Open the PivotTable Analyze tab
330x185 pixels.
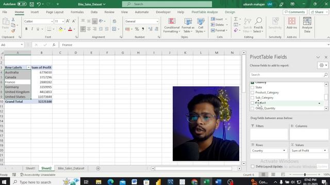click(205, 12)
